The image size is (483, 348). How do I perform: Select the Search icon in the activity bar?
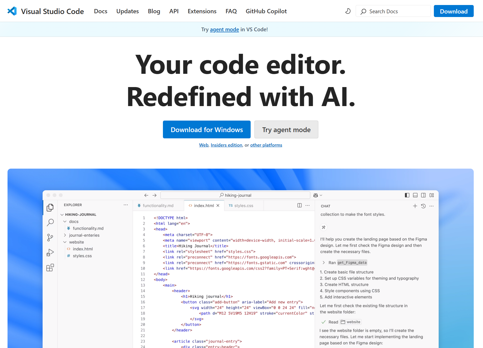[50, 222]
